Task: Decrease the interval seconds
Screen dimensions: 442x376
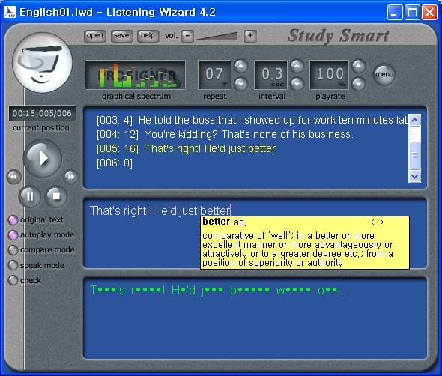Action: (297, 83)
